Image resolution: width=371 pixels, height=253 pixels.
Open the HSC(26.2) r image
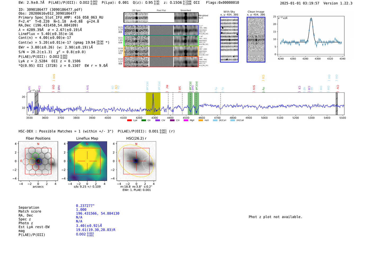point(136,161)
